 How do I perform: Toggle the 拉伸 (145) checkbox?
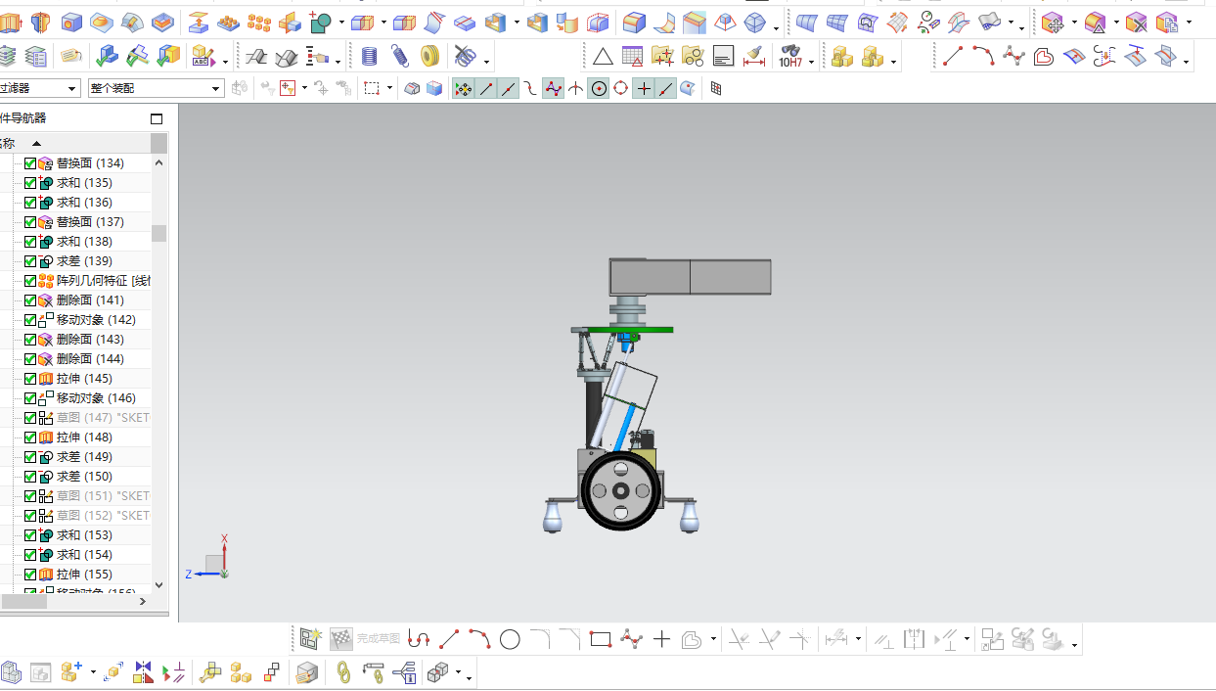point(30,379)
